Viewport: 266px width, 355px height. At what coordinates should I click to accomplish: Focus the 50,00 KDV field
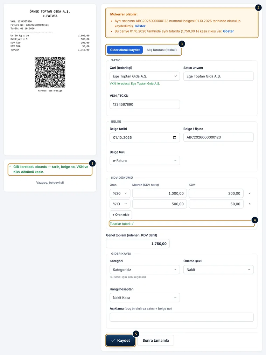[216, 204]
